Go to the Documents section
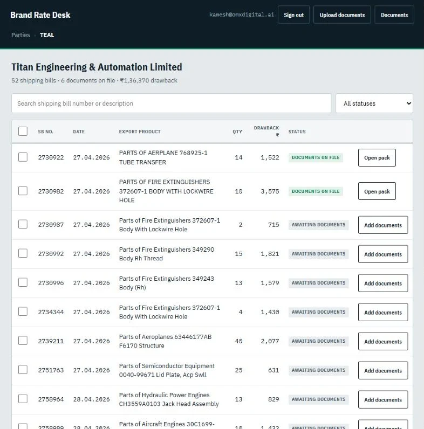 [394, 15]
